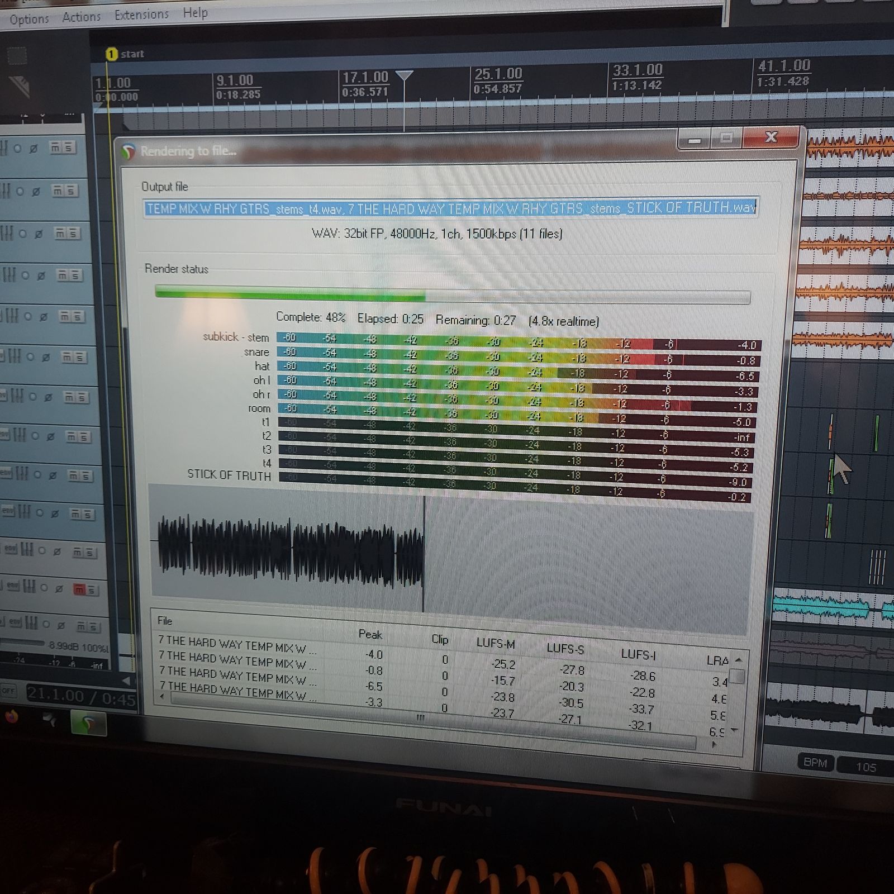This screenshot has height=894, width=894.
Task: Invert phase on the red-muted track
Action: 59,588
